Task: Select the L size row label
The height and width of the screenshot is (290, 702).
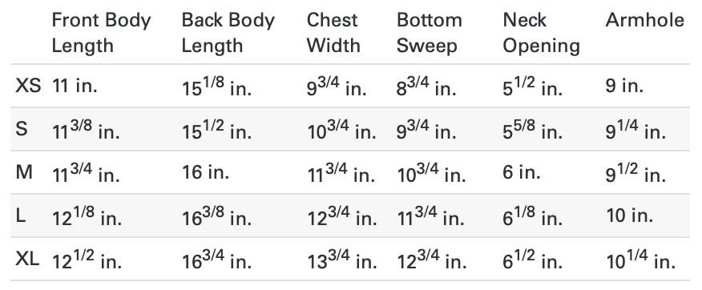Action: pos(21,215)
